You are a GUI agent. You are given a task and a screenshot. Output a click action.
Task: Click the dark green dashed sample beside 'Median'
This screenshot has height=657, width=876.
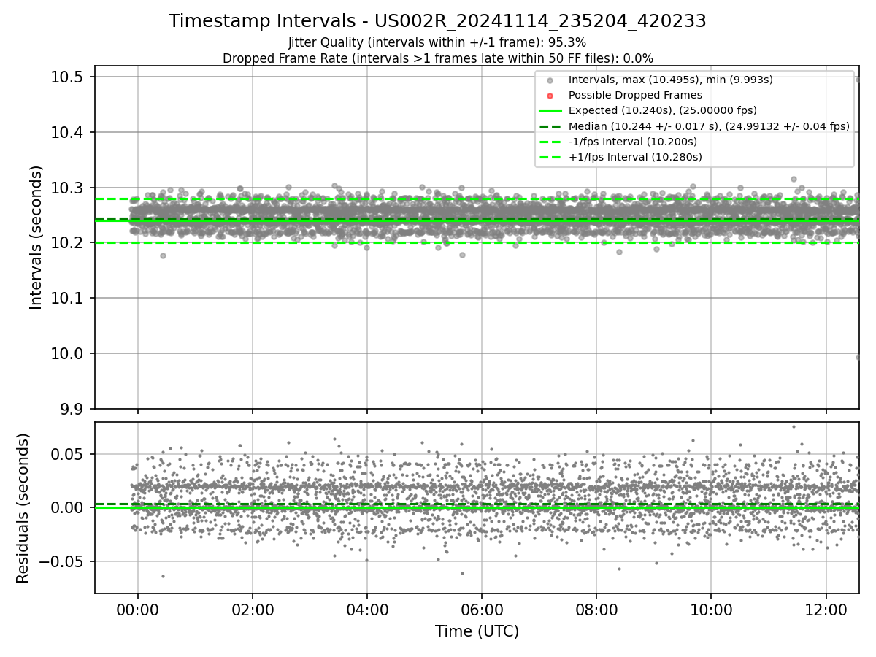[x=550, y=126]
